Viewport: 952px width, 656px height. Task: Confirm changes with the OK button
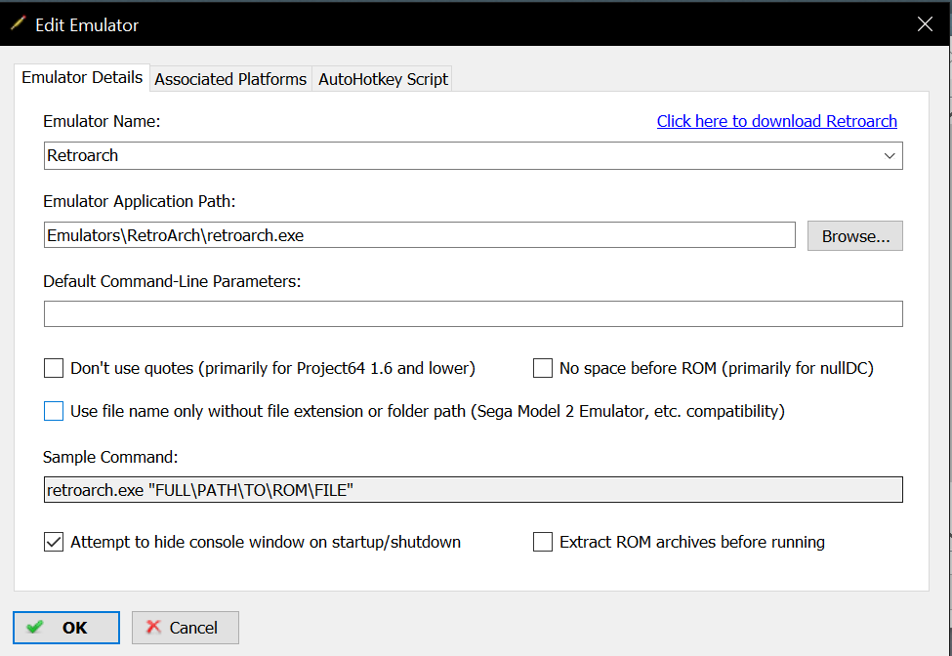point(66,628)
